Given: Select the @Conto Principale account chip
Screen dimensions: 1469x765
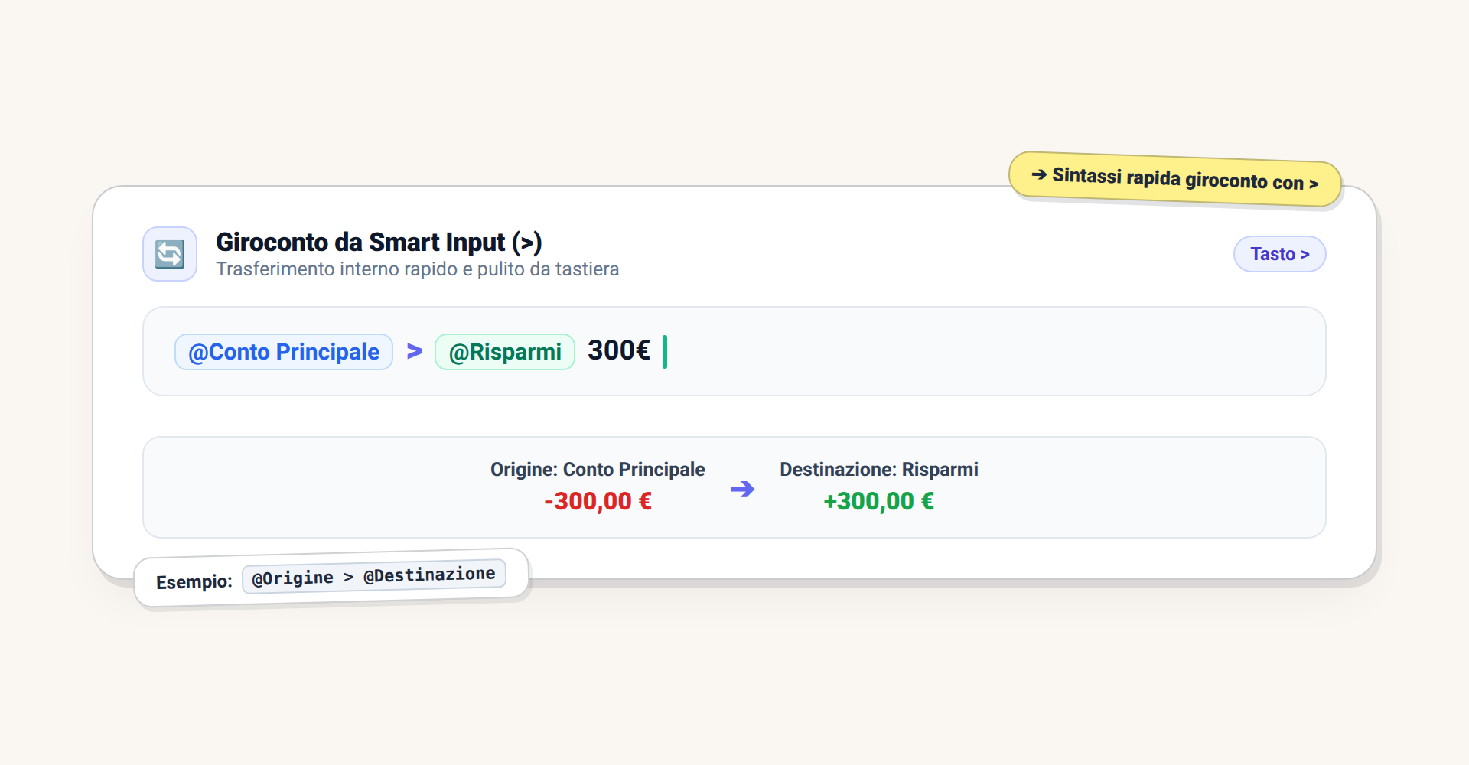Looking at the screenshot, I should coord(284,352).
